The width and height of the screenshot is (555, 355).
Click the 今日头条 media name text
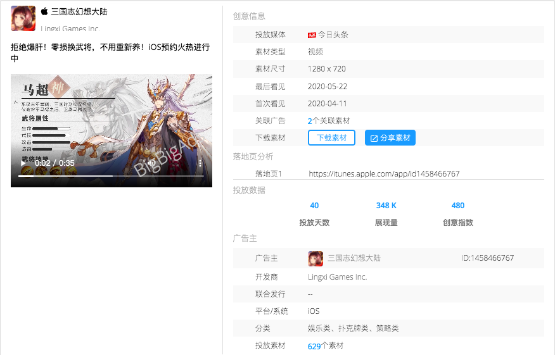click(333, 35)
